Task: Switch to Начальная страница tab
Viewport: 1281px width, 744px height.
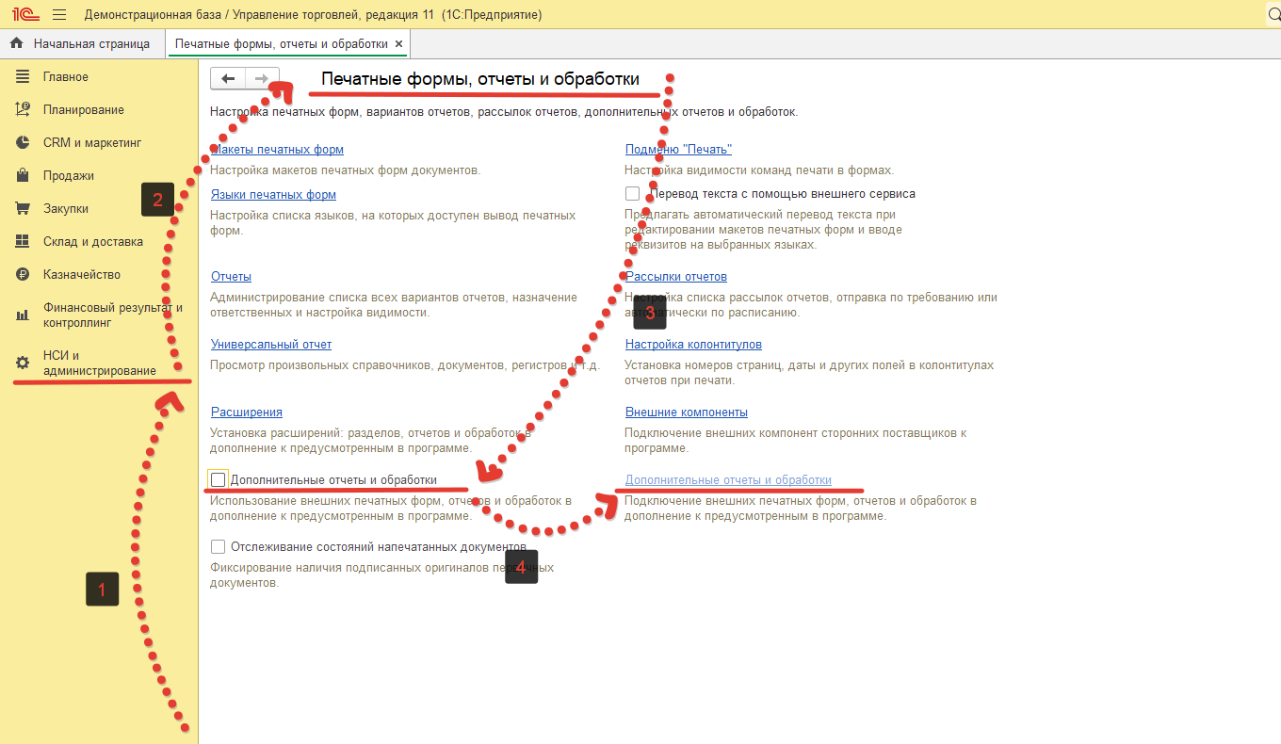Action: pyautogui.click(x=82, y=43)
